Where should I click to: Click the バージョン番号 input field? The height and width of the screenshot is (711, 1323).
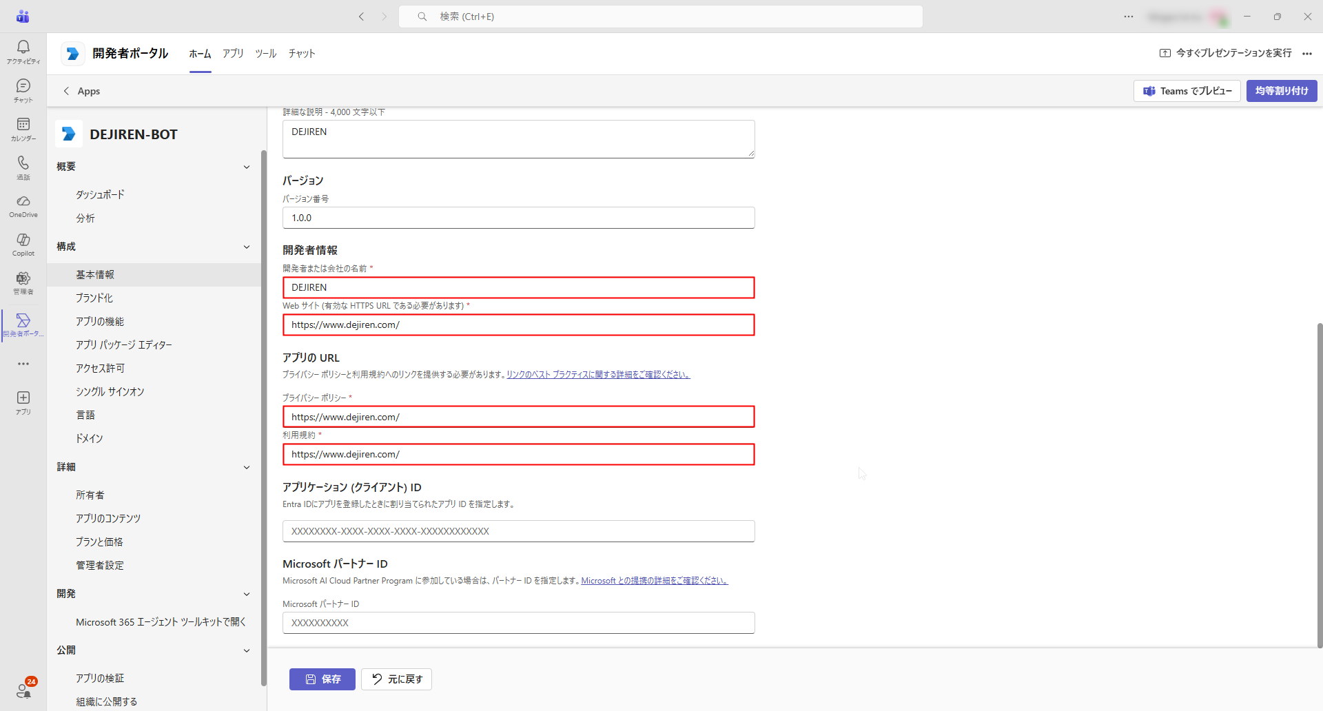(519, 218)
